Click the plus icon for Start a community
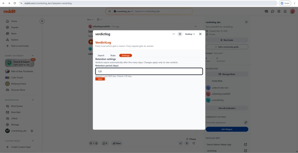298x153 pixels. [7, 46]
